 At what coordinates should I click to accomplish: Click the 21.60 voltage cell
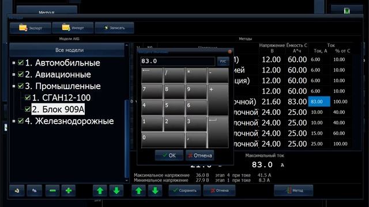[271, 102]
